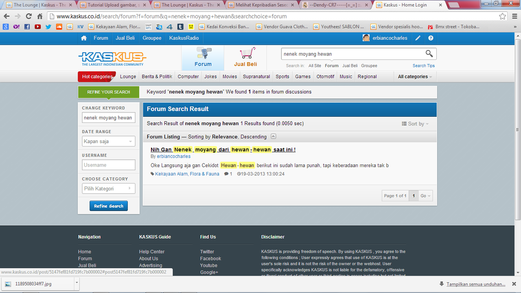
Task: Open the Sort by dropdown
Action: click(415, 124)
